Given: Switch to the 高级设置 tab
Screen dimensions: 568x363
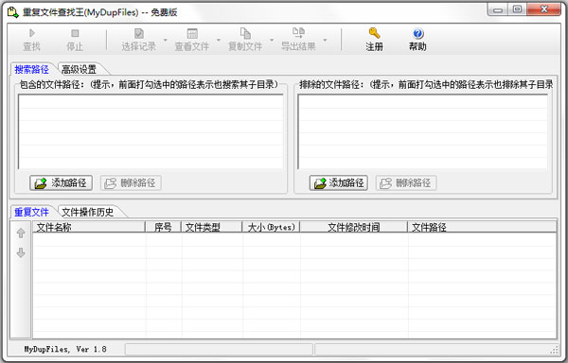Looking at the screenshot, I should 80,69.
